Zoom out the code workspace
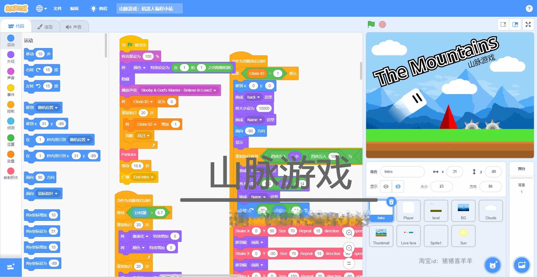537x277 pixels. click(x=349, y=248)
